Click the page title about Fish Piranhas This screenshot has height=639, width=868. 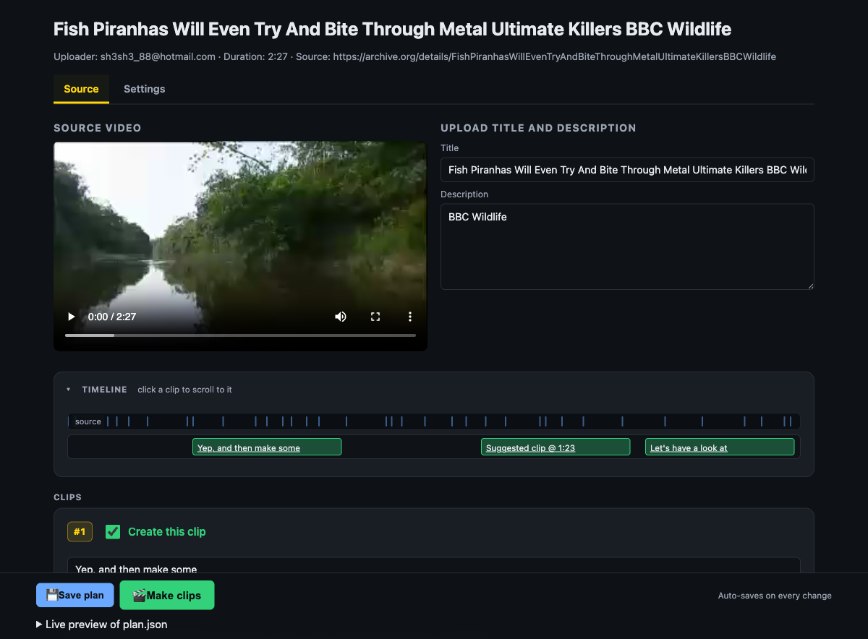[392, 29]
